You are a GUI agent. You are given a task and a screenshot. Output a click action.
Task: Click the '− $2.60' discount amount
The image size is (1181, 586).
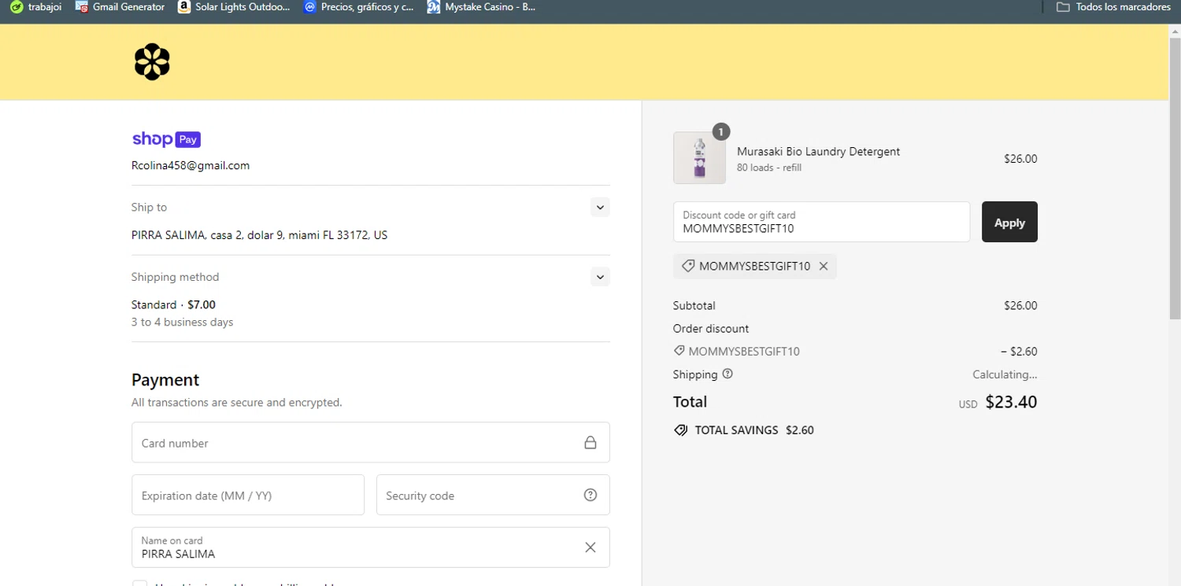(x=1019, y=352)
